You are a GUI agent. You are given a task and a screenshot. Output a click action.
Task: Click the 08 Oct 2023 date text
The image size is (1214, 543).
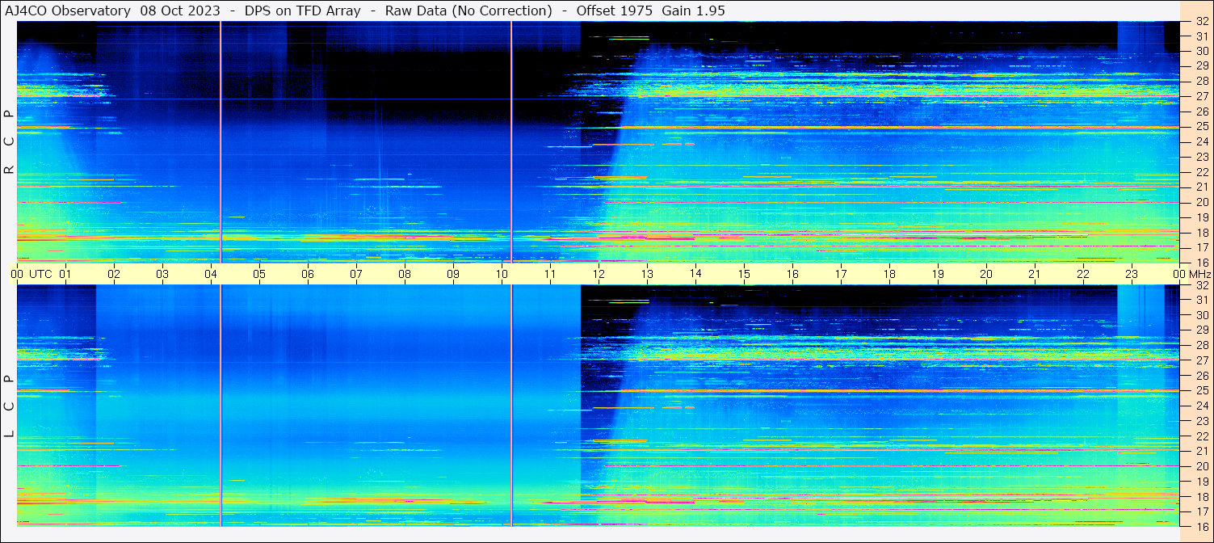point(180,11)
